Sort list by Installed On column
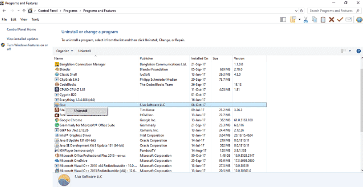363x187 pixels. pyautogui.click(x=200, y=59)
